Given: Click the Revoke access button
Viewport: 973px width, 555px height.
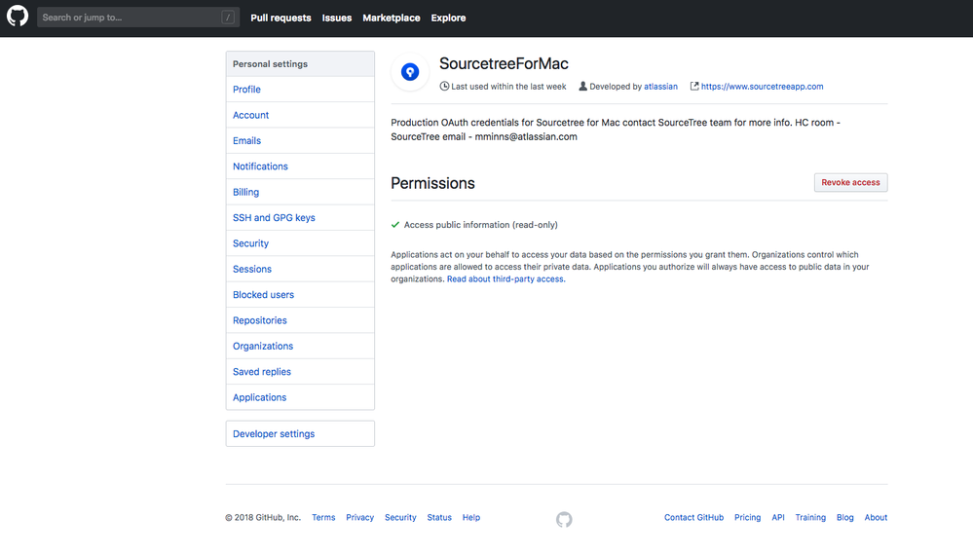Looking at the screenshot, I should pos(850,182).
